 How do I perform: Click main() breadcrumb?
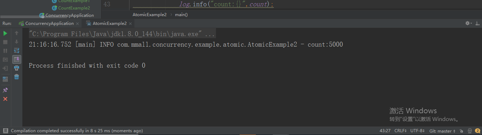(x=181, y=15)
